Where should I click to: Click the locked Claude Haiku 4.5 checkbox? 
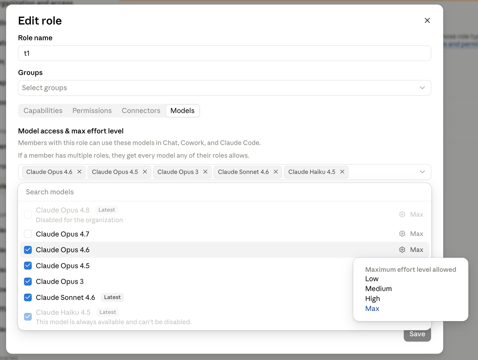point(28,317)
